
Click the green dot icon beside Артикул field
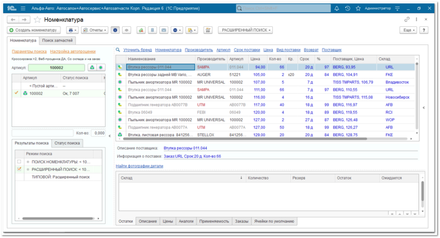coord(101,67)
